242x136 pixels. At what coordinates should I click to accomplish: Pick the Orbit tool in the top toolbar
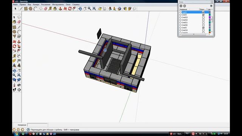[80, 9]
